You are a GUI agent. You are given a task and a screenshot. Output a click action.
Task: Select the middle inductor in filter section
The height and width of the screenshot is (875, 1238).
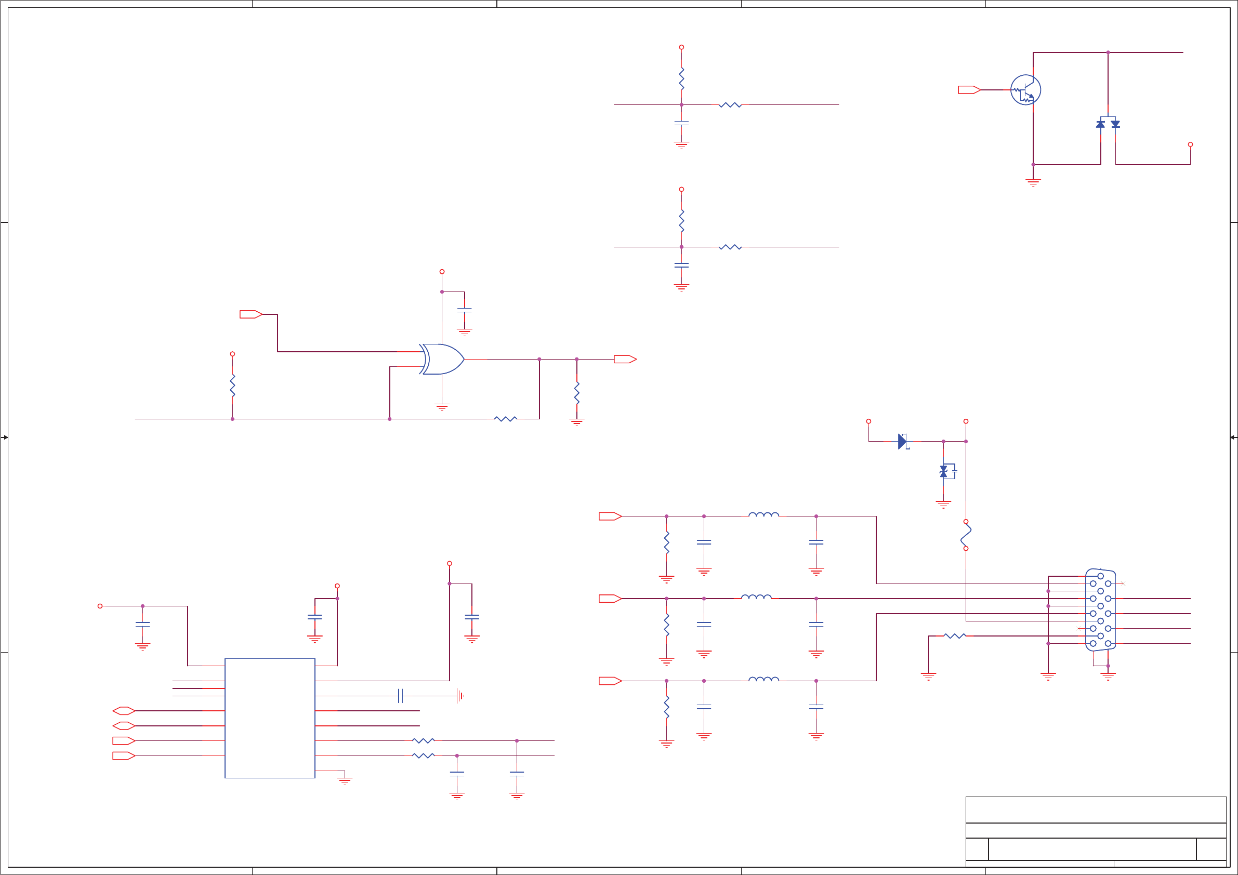click(x=756, y=597)
